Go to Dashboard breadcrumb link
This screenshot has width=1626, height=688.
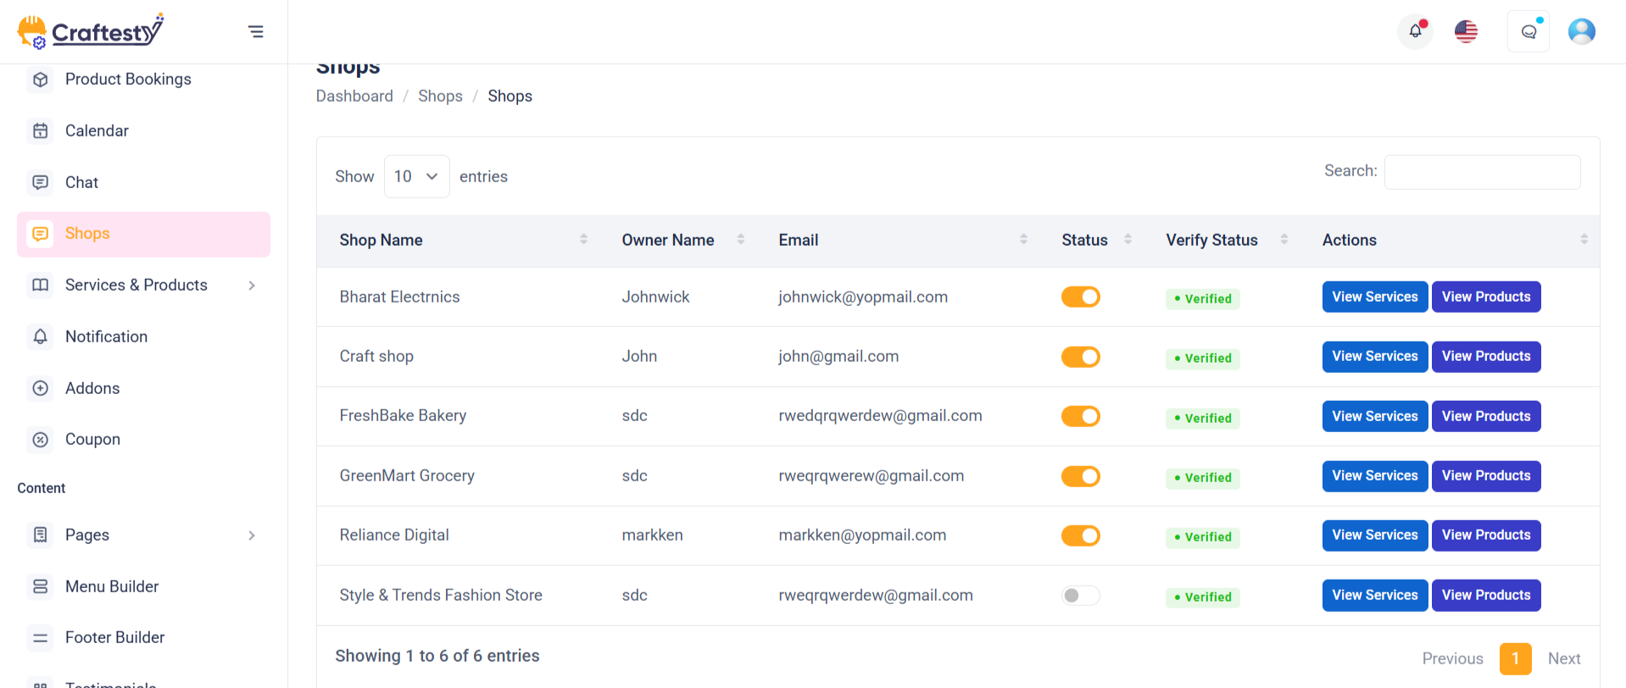pos(354,96)
